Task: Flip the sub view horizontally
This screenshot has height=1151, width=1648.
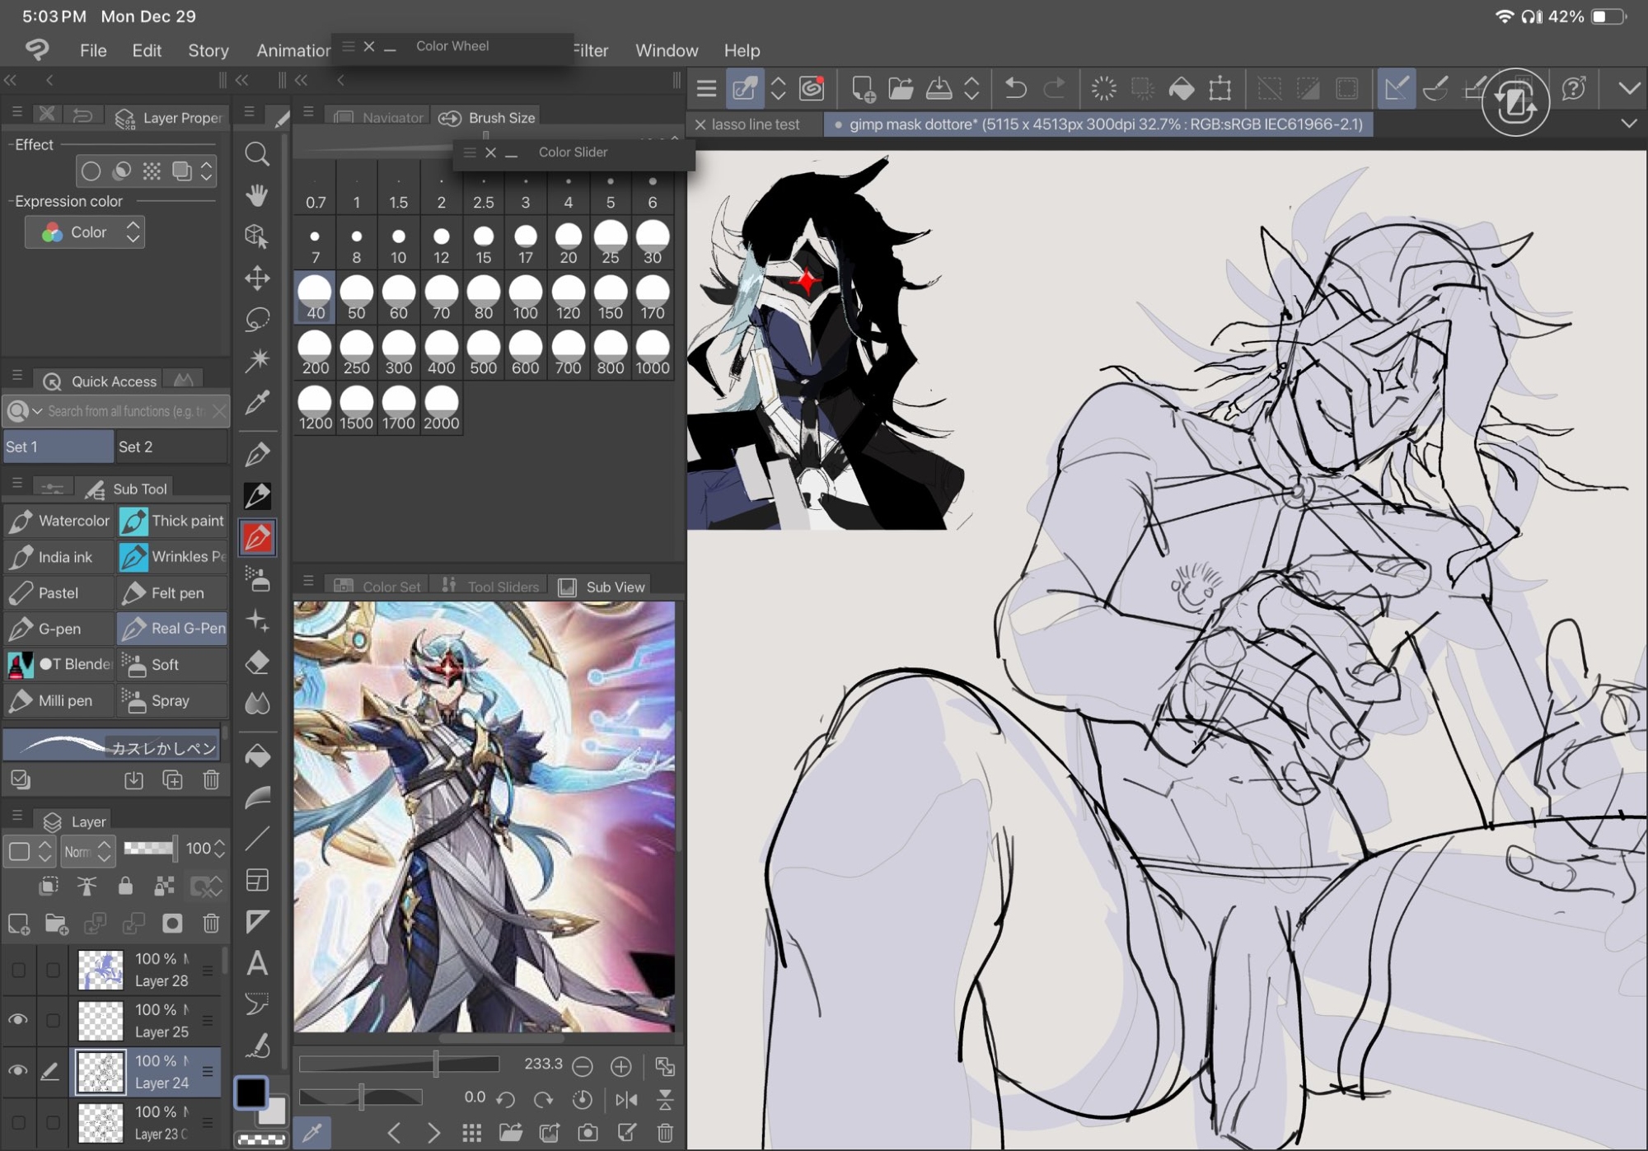Action: pos(626,1099)
